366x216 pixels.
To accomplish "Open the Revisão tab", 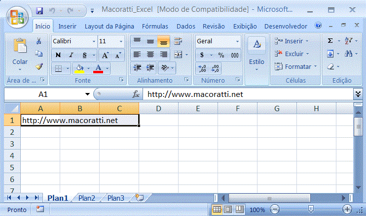I will coord(214,26).
